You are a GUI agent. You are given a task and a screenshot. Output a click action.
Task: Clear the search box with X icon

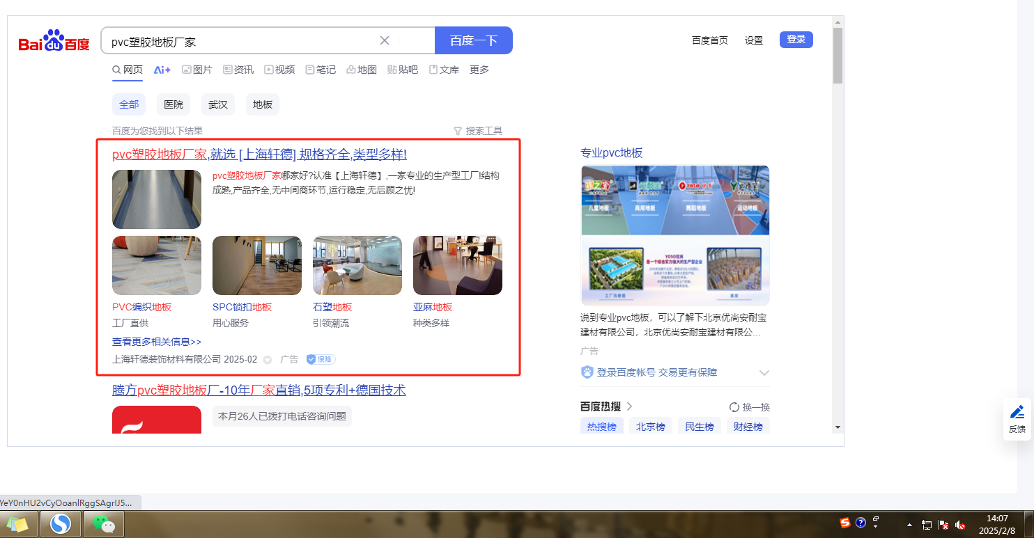point(384,40)
